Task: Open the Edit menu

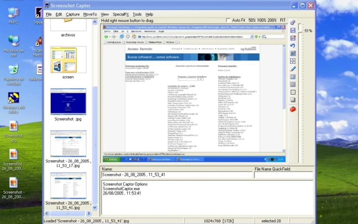Action: tap(59, 14)
